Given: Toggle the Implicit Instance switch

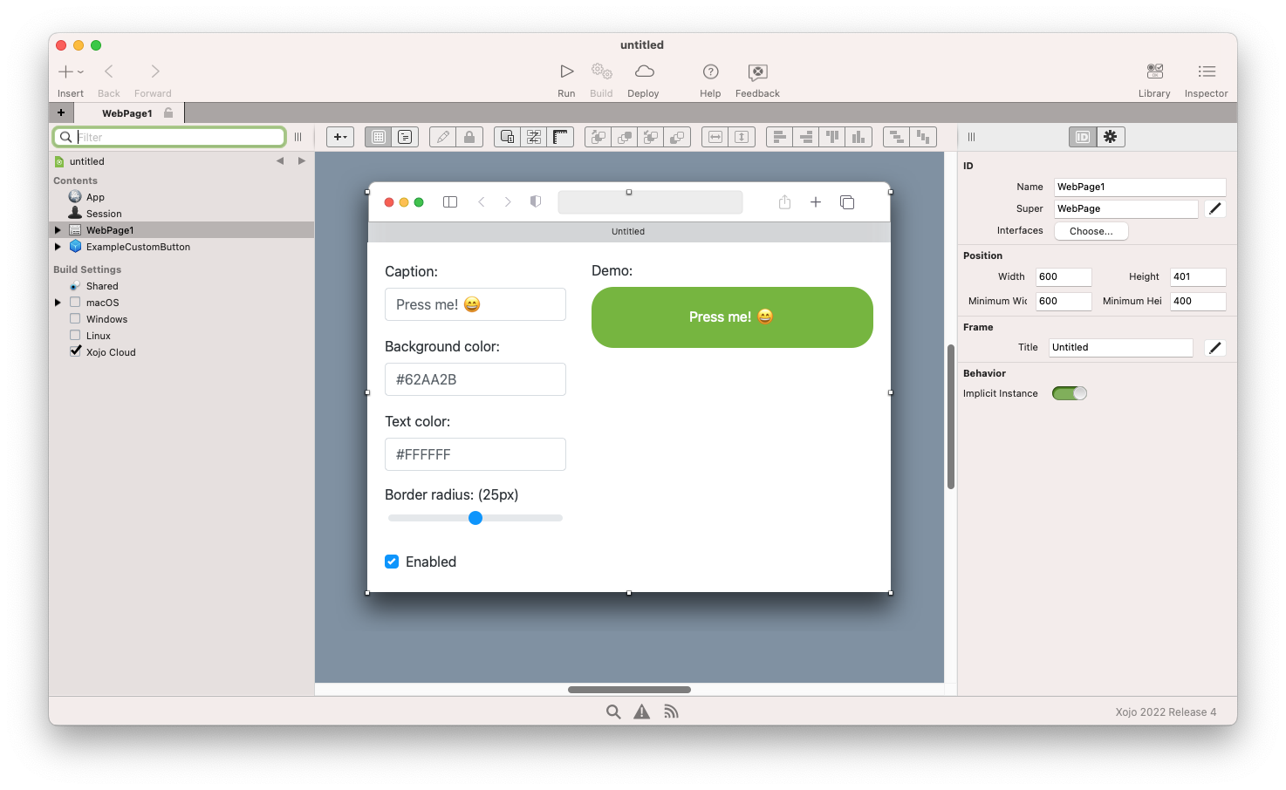Looking at the screenshot, I should click(1069, 393).
